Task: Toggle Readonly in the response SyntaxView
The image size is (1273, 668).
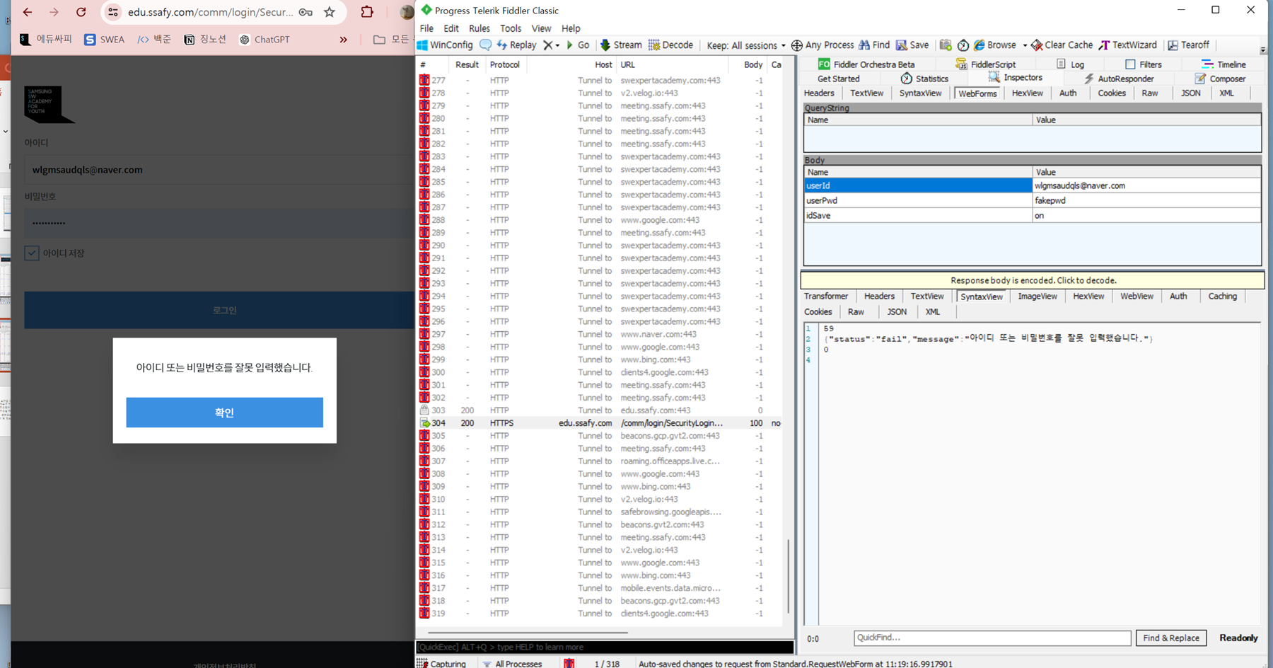Action: (x=1238, y=638)
